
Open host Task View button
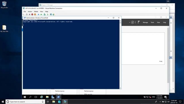coord(48,102)
